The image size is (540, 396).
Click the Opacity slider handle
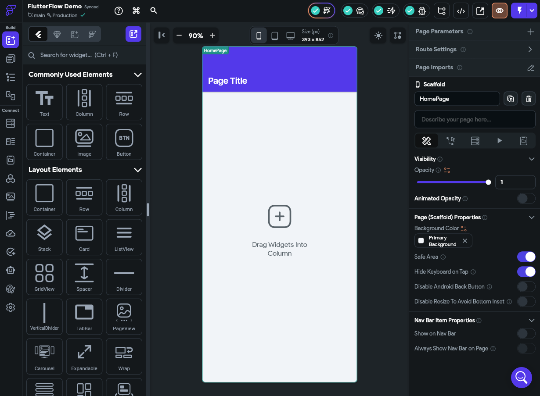pos(488,182)
